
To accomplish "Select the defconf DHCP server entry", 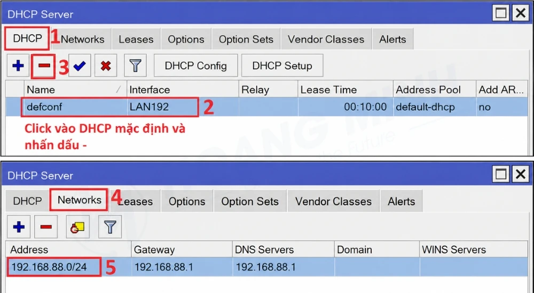I will point(45,107).
